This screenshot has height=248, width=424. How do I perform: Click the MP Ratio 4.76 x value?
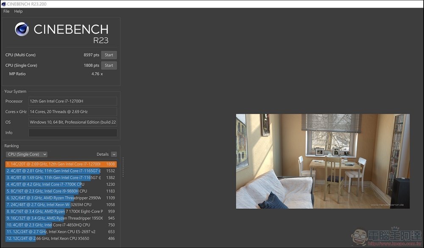97,74
